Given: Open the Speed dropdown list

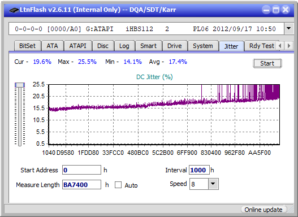Looking at the screenshot, I should [x=213, y=184].
